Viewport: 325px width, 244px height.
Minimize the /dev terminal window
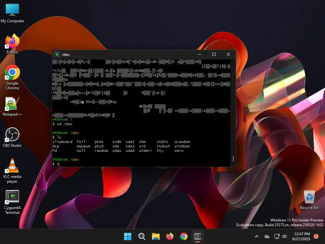(x=200, y=54)
